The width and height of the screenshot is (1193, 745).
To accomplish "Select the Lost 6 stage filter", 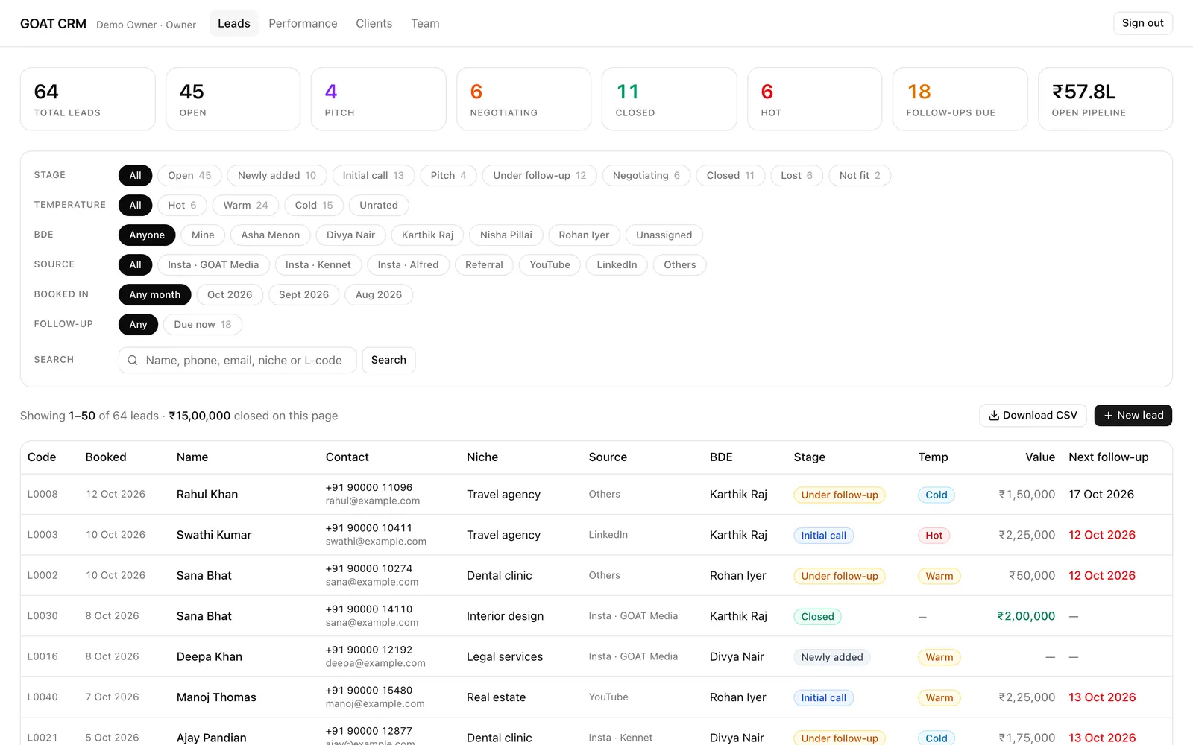I will (796, 176).
